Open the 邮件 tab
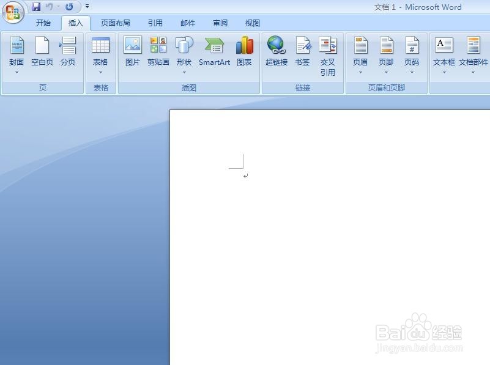The height and width of the screenshot is (365, 490). tap(188, 23)
